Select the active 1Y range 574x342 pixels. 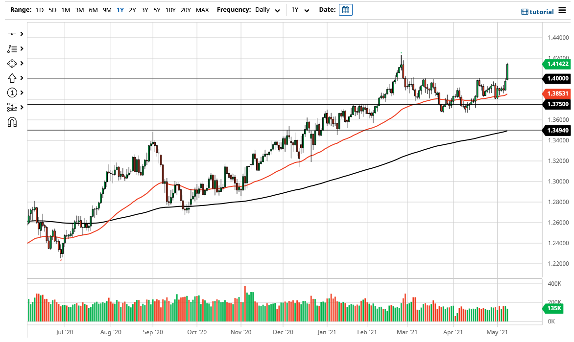[x=120, y=10]
